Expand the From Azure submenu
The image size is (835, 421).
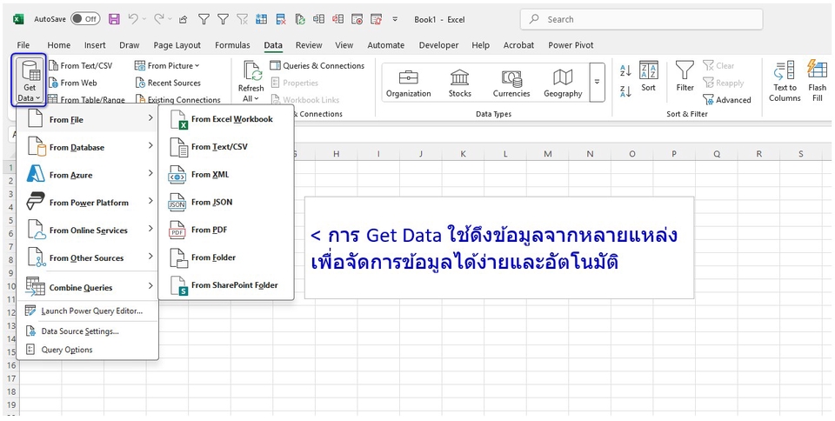(88, 175)
